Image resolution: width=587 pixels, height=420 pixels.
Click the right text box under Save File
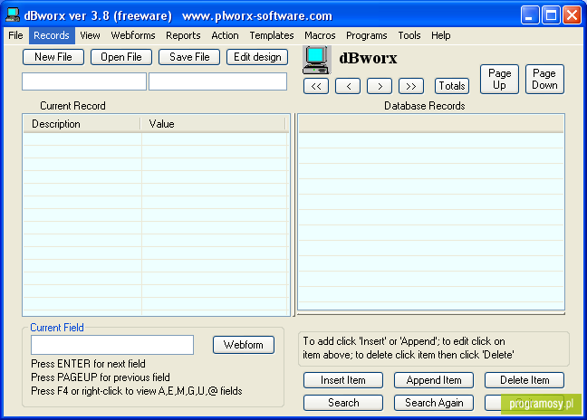point(218,81)
